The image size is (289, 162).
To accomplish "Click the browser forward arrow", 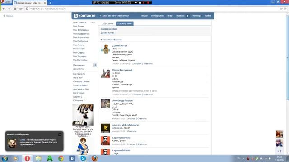I will 9,9.
